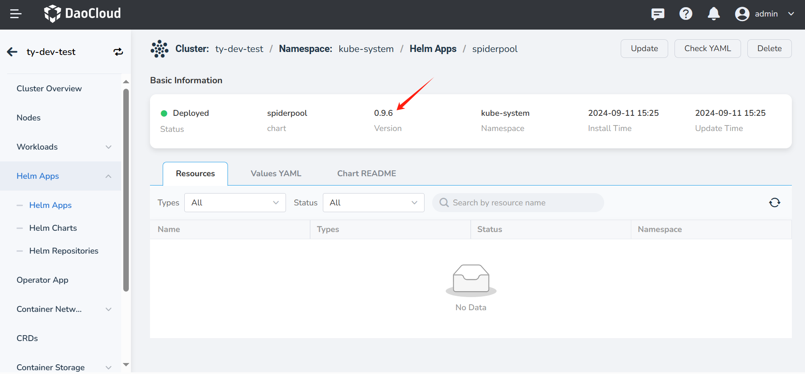Click the sidebar scrollbar down arrow

[126, 364]
